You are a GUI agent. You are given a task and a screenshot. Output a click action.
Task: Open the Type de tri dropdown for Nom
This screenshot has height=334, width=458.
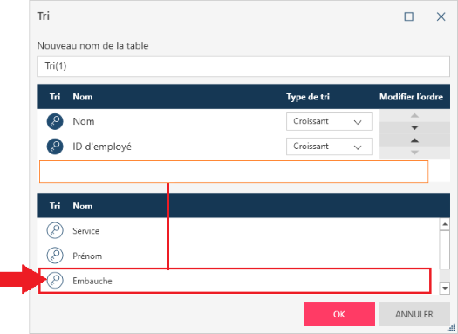[329, 121]
